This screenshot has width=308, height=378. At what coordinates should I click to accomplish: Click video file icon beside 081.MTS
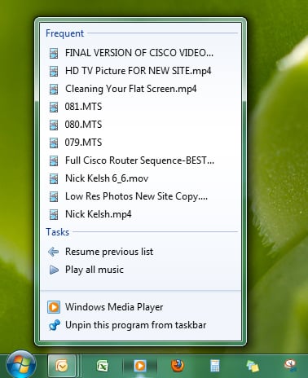(54, 107)
